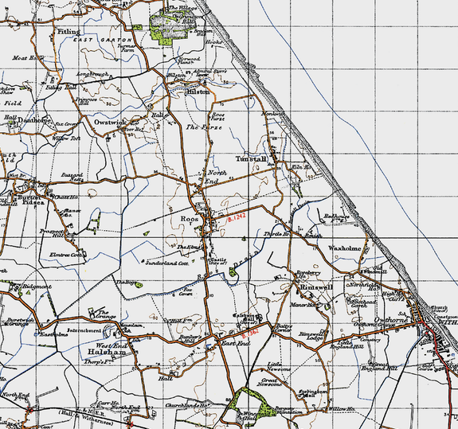Select the Owthorne place name
This screenshot has height=429, width=458.
pyautogui.click(x=390, y=320)
